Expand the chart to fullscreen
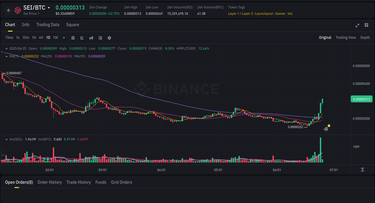This screenshot has height=203, width=375. [357, 26]
